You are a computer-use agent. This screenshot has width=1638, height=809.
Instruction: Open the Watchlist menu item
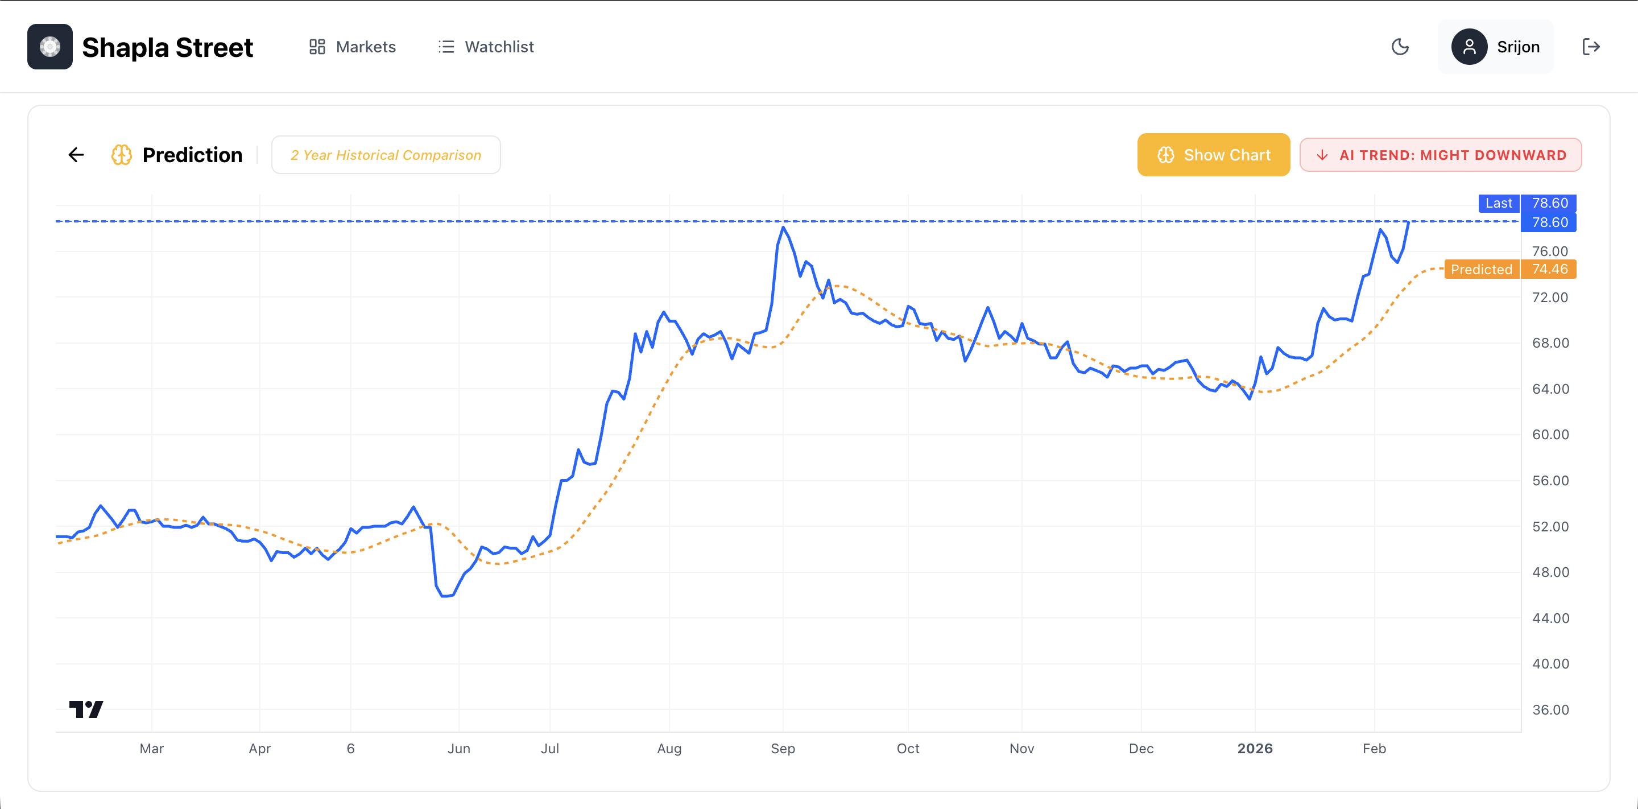tap(499, 47)
